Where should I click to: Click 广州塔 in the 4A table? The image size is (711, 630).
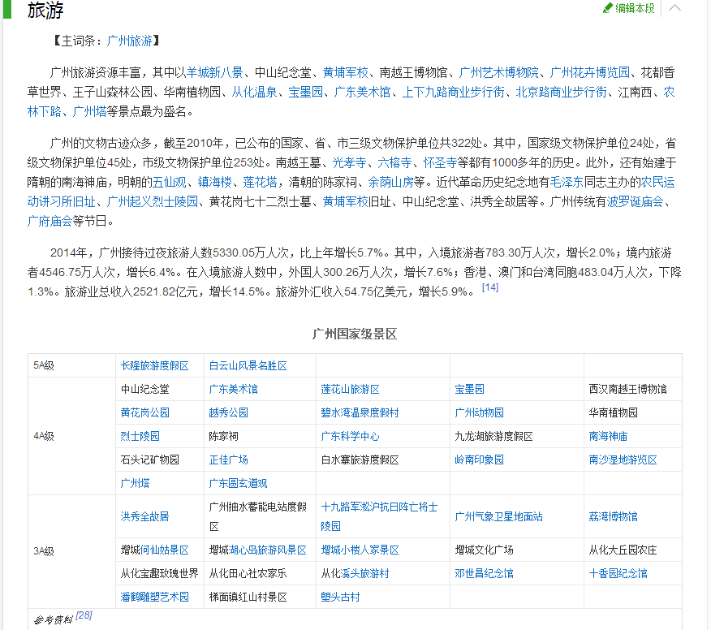pyautogui.click(x=135, y=484)
